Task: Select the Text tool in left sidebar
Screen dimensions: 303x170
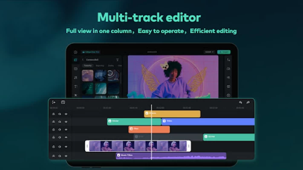Action: point(75,86)
